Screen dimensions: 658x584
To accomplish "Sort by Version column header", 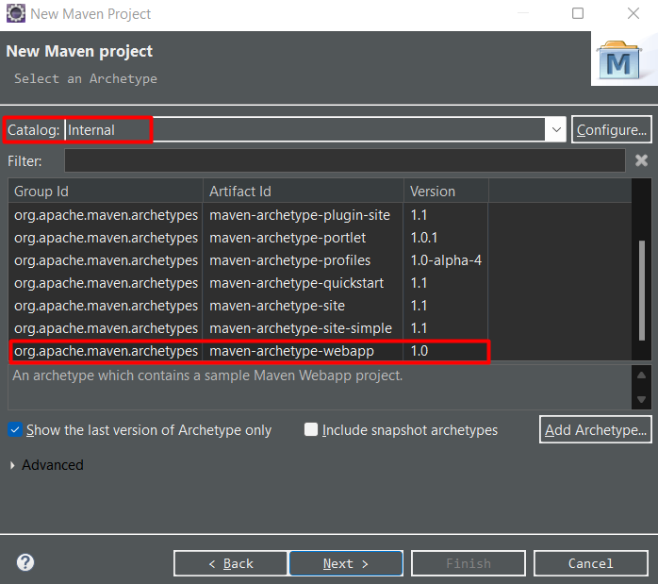I will tap(446, 192).
